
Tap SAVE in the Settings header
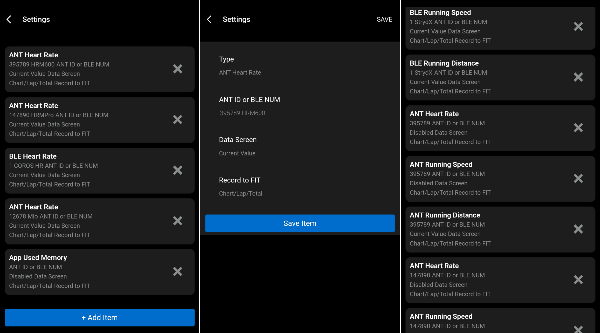pyautogui.click(x=384, y=19)
